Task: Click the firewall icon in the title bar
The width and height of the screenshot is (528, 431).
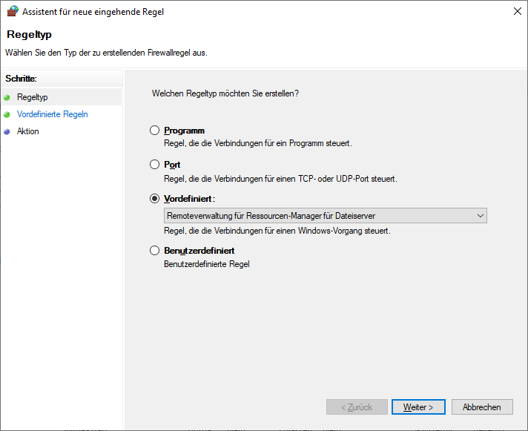Action: 12,11
